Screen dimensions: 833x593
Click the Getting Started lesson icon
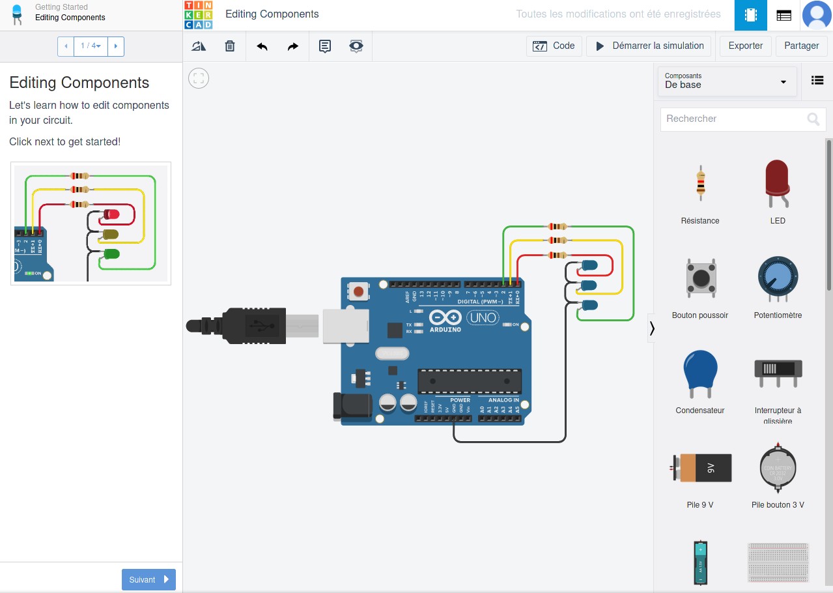[x=17, y=14]
